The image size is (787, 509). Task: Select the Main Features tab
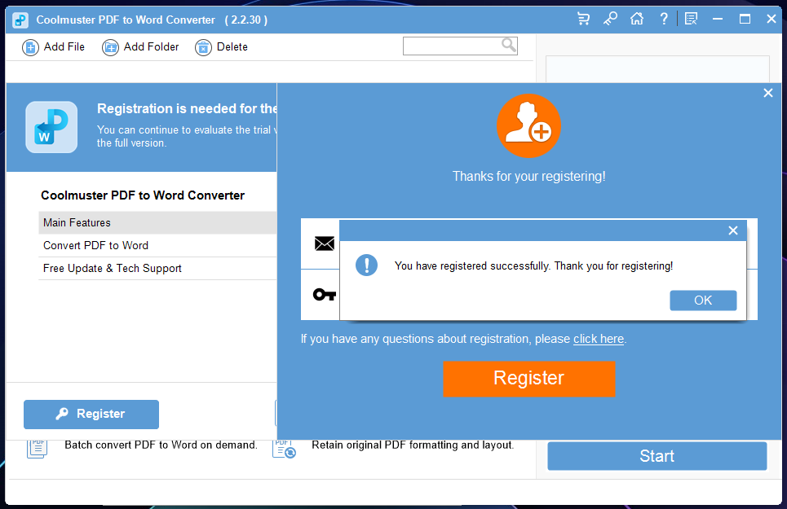point(157,222)
